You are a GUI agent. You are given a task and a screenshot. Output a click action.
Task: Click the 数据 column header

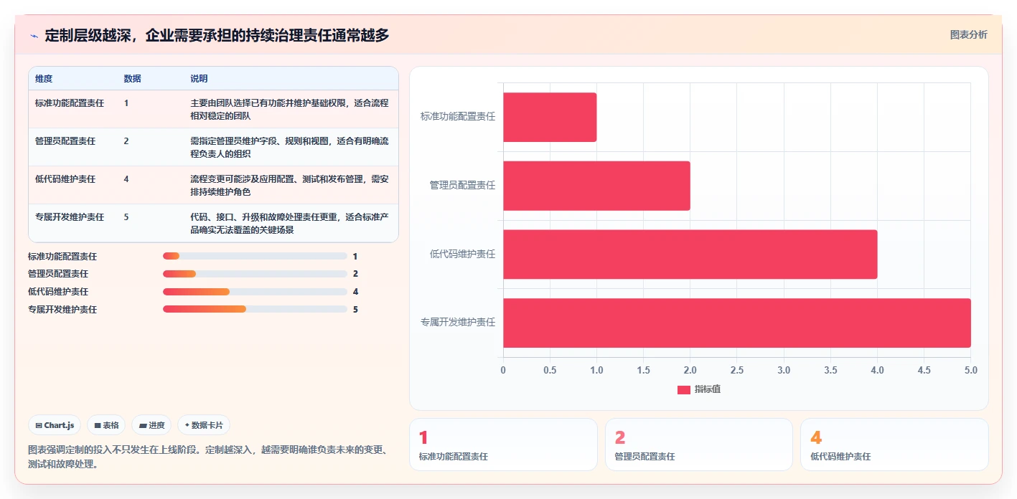click(132, 79)
